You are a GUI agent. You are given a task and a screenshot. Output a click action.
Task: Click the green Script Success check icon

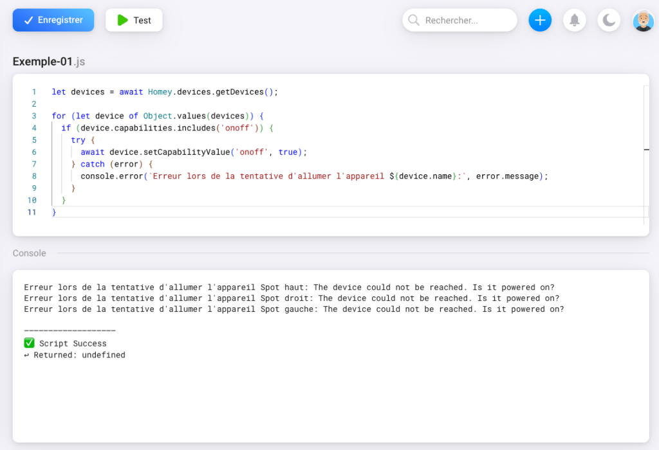click(29, 343)
